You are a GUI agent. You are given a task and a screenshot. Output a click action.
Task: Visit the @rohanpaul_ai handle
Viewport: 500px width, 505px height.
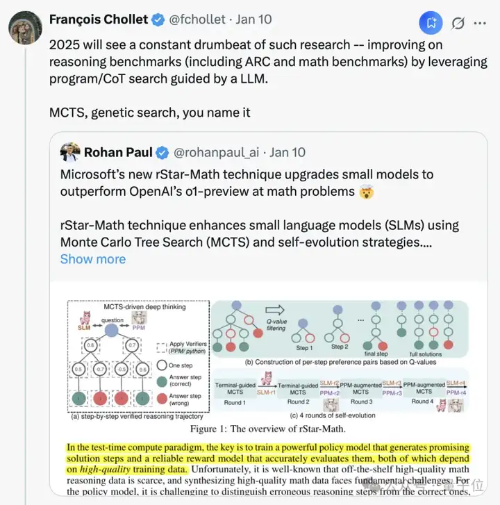pyautogui.click(x=216, y=152)
